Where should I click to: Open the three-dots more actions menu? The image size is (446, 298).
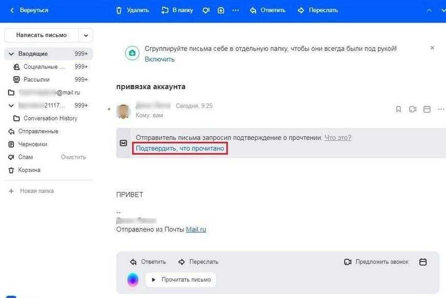(236, 10)
